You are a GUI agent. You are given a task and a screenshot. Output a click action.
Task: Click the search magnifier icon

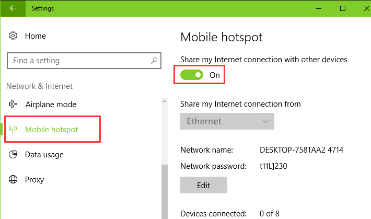154,61
